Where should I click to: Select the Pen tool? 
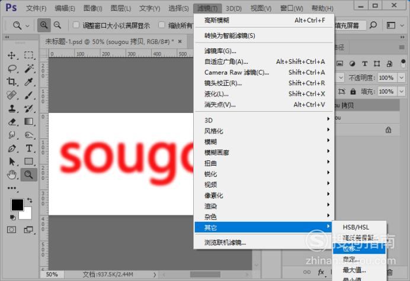12,148
